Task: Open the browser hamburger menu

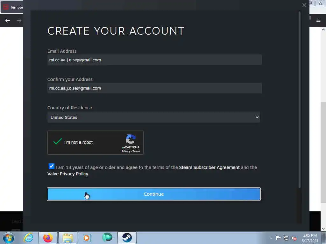Action: coord(318,20)
